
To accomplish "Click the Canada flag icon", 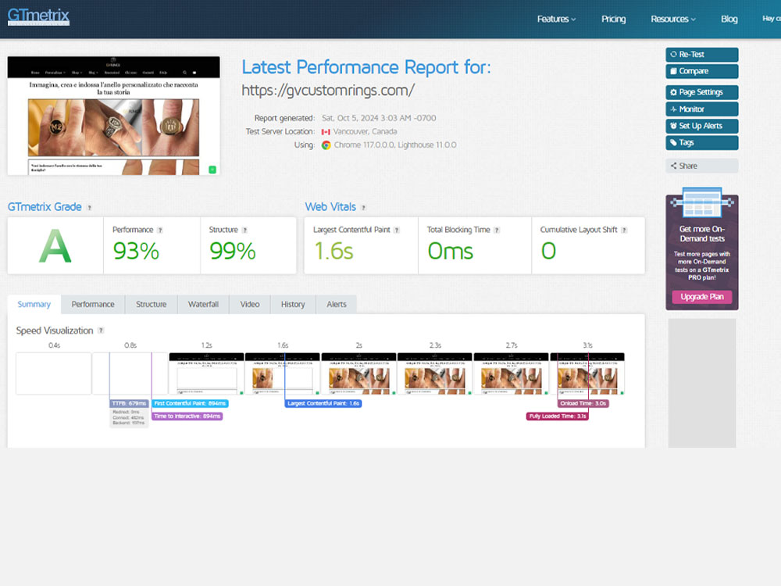I will coord(326,132).
